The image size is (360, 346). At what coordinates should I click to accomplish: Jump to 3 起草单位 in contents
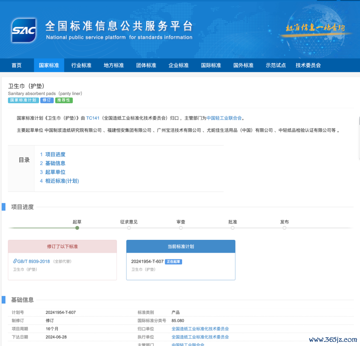pos(52,172)
